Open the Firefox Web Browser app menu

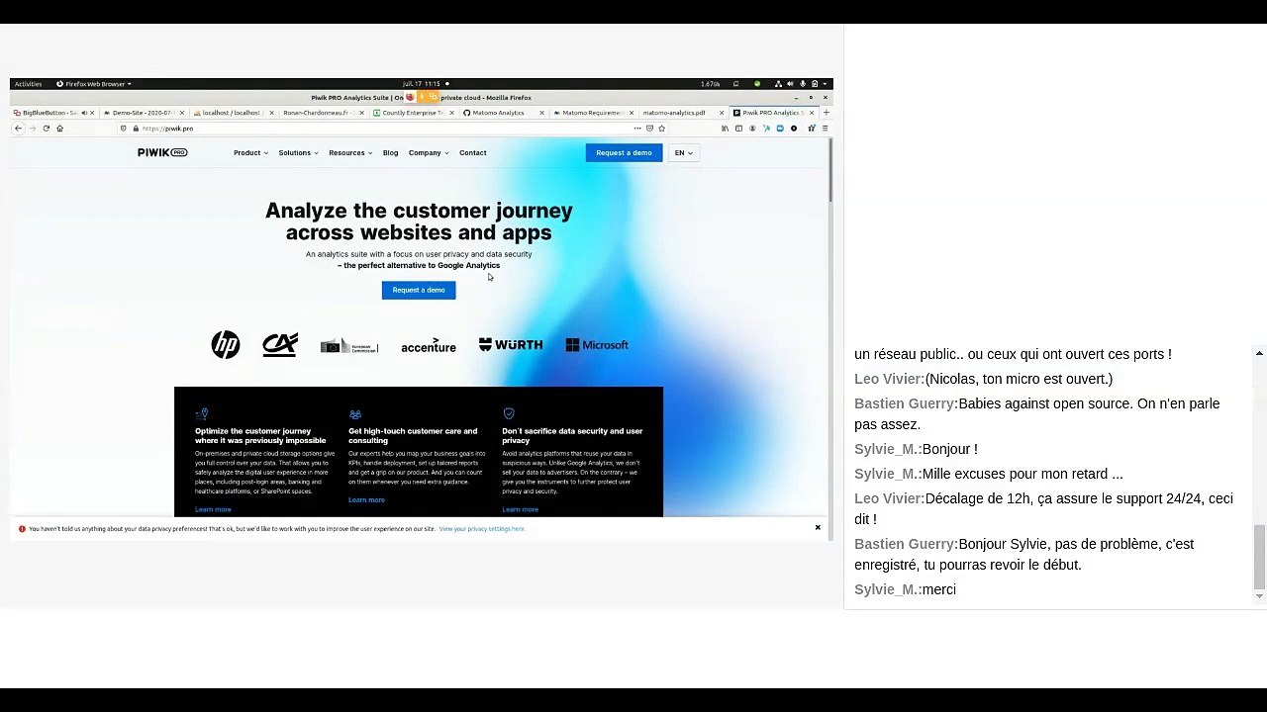coord(94,84)
